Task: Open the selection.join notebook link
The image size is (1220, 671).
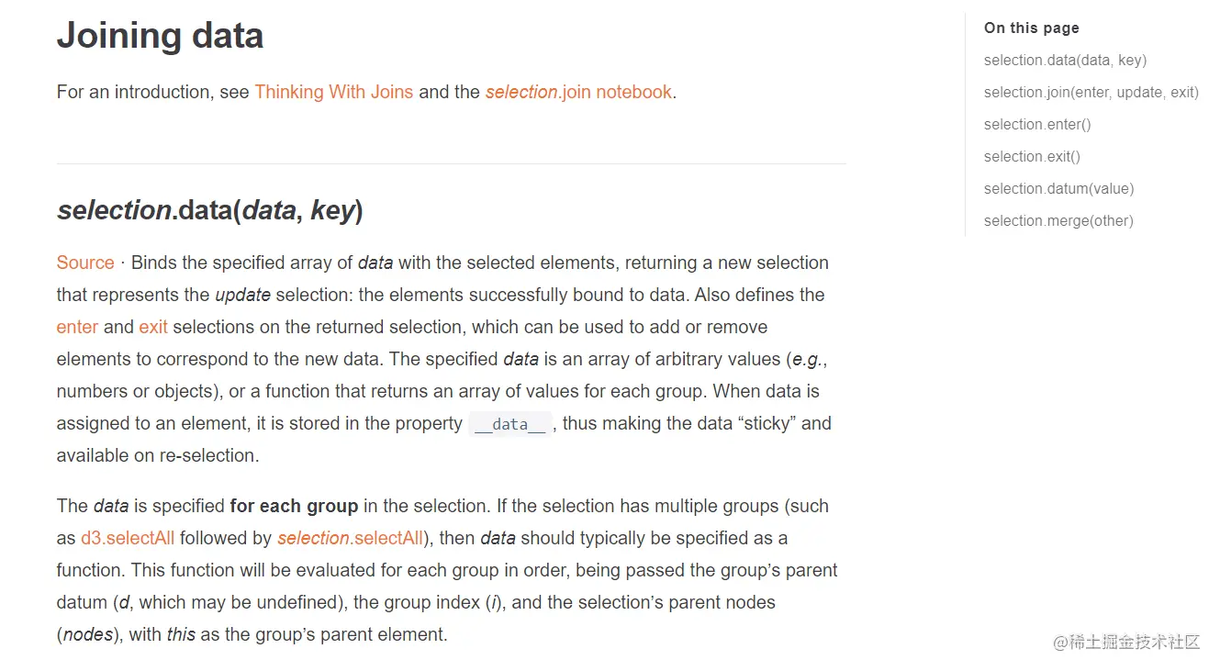Action: pyautogui.click(x=577, y=92)
